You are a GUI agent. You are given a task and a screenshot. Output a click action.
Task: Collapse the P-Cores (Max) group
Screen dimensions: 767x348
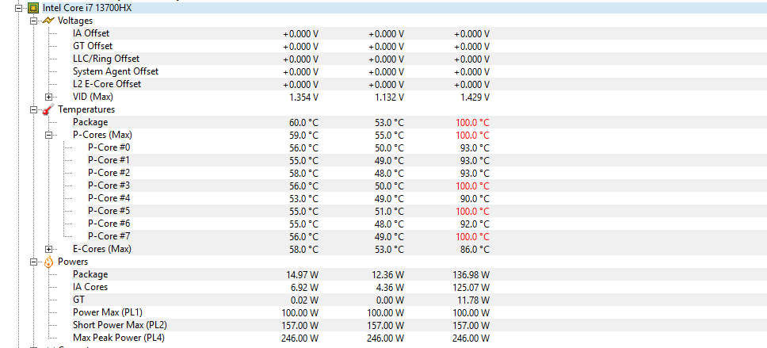click(x=48, y=135)
